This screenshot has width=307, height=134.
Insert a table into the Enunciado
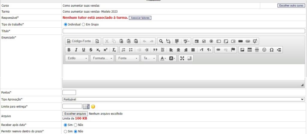point(249,50)
